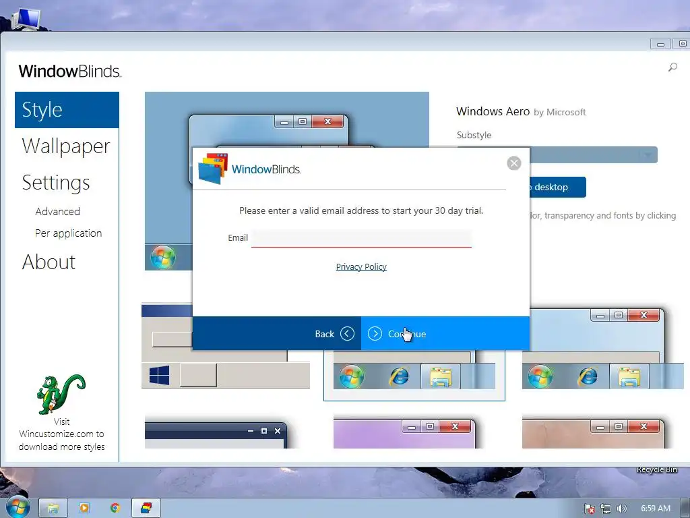Screen dimensions: 690x518
Task: Select the highlighted Aero style thumbnail
Action: (x=414, y=374)
